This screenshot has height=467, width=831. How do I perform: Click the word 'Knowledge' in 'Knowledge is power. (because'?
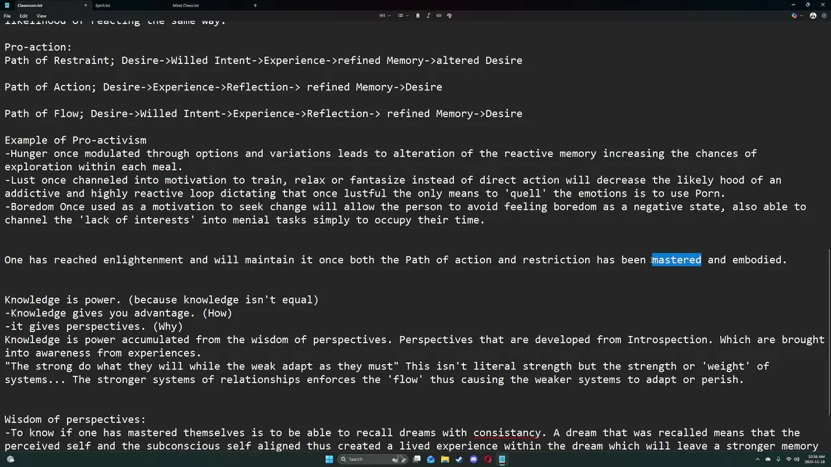click(32, 300)
